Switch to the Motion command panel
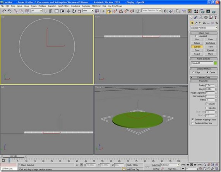 (x=206, y=17)
